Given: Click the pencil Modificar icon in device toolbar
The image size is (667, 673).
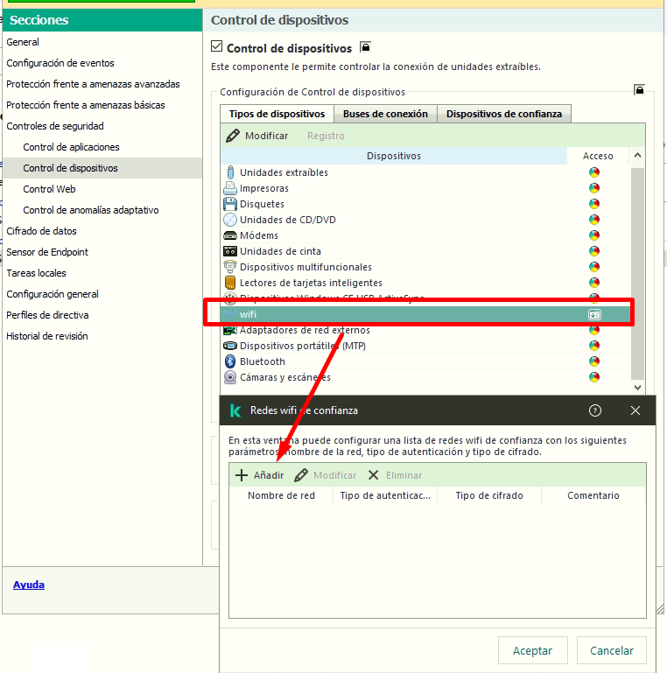Looking at the screenshot, I should [233, 136].
